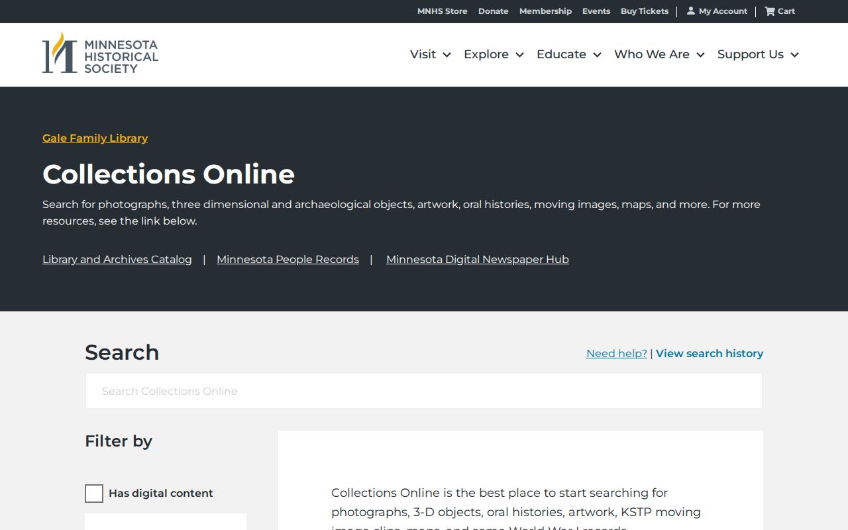
Task: Click the Need help? link
Action: [x=617, y=353]
